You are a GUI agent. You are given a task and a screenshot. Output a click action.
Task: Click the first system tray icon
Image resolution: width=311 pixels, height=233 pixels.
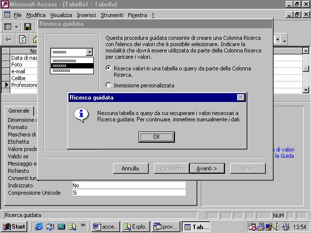pos(252,227)
